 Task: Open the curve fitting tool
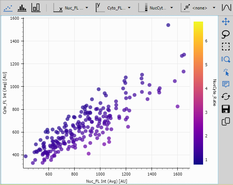tap(226, 8)
